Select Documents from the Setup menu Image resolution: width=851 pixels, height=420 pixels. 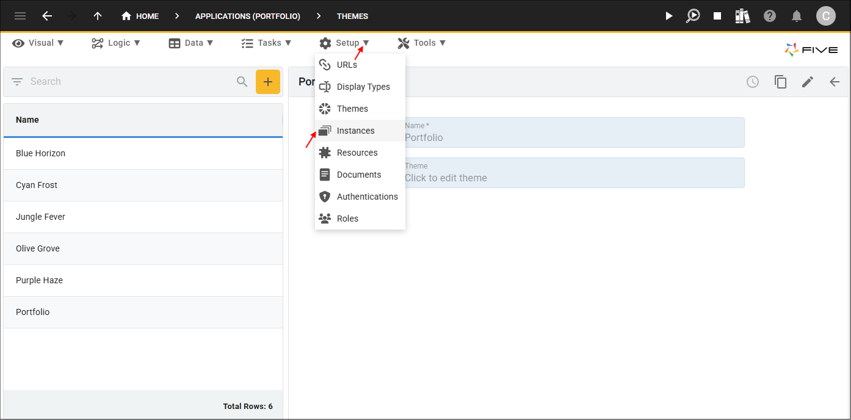(360, 175)
